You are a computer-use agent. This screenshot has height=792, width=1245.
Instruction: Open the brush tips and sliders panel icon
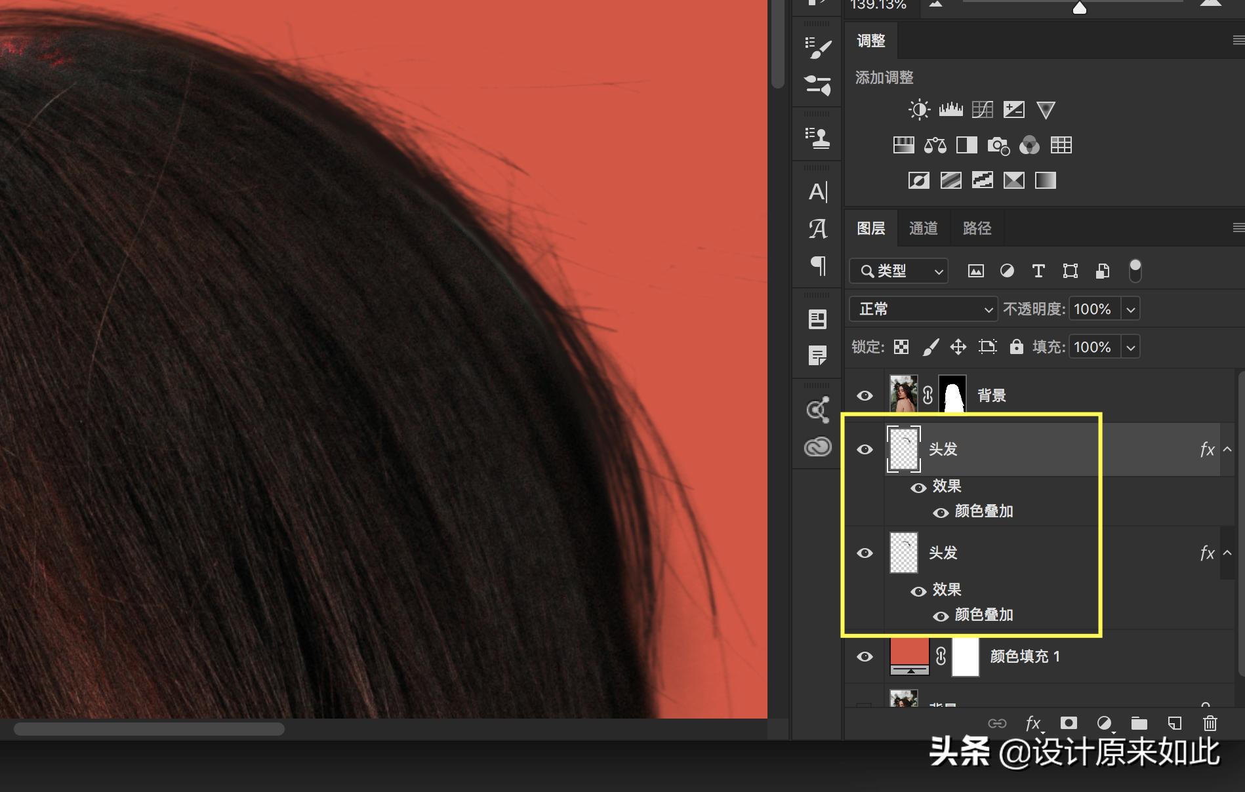tap(818, 85)
